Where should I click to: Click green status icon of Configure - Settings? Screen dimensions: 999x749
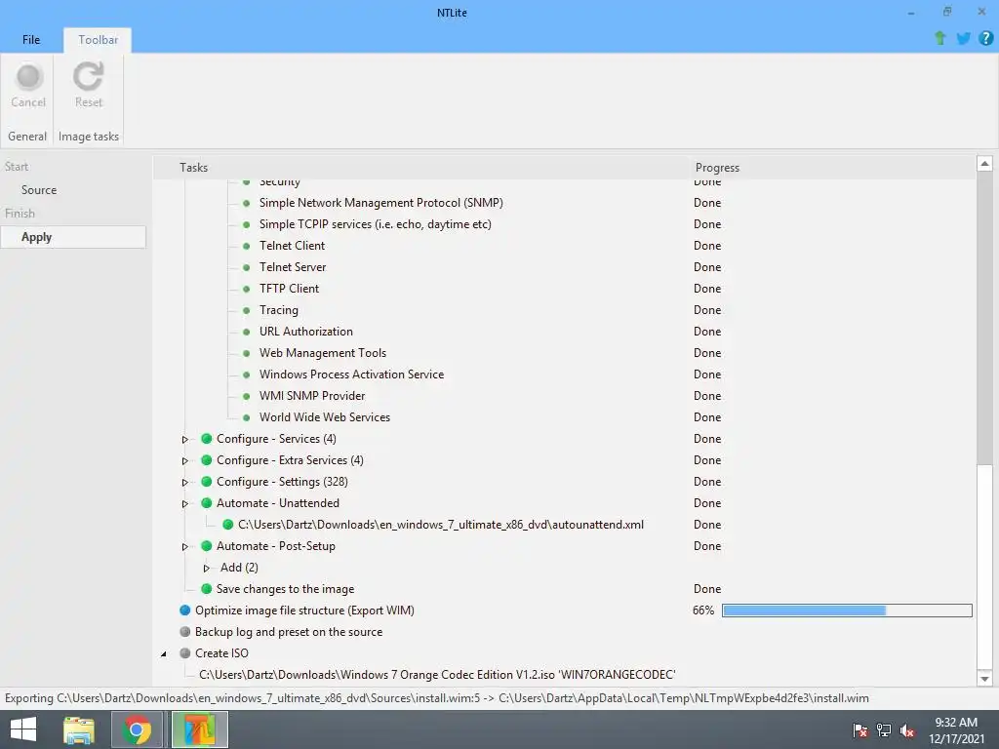point(207,482)
